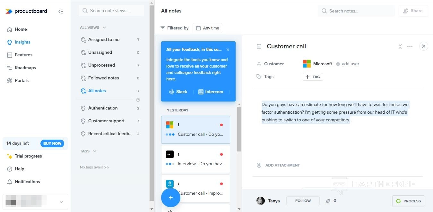Open the Any time date filter
433x212 pixels.
pyautogui.click(x=207, y=28)
